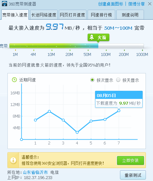Go to the 网速排行榜 tab
This screenshot has width=153, height=181.
click(x=101, y=15)
